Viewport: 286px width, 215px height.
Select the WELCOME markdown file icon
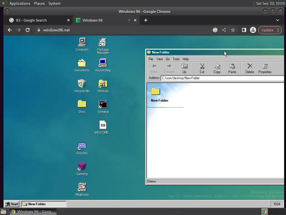coord(103,127)
